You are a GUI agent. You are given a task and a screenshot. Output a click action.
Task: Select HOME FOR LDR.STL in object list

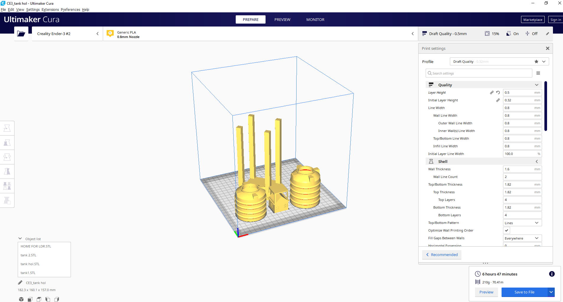coord(44,246)
